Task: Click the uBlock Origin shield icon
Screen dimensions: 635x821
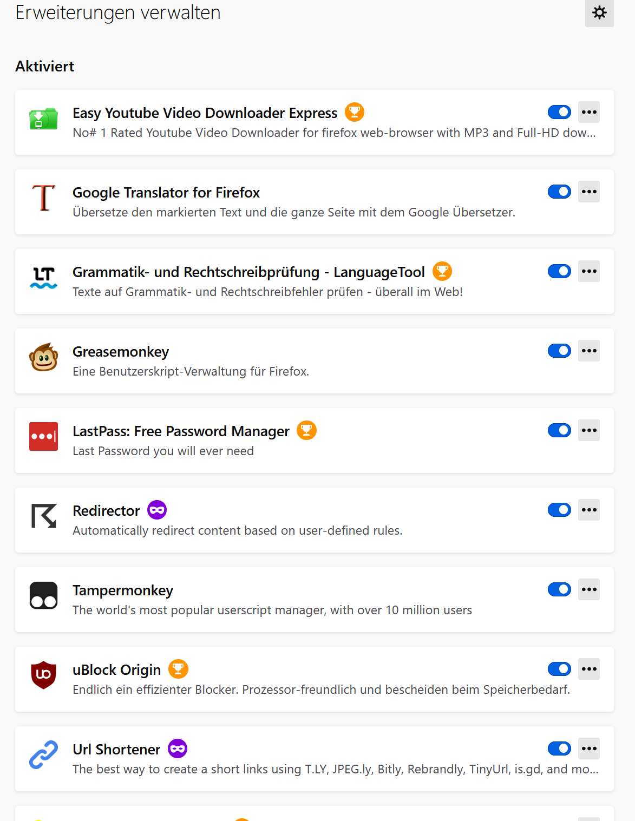Action: 43,675
